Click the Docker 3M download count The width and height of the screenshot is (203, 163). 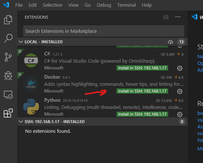[x=166, y=77]
